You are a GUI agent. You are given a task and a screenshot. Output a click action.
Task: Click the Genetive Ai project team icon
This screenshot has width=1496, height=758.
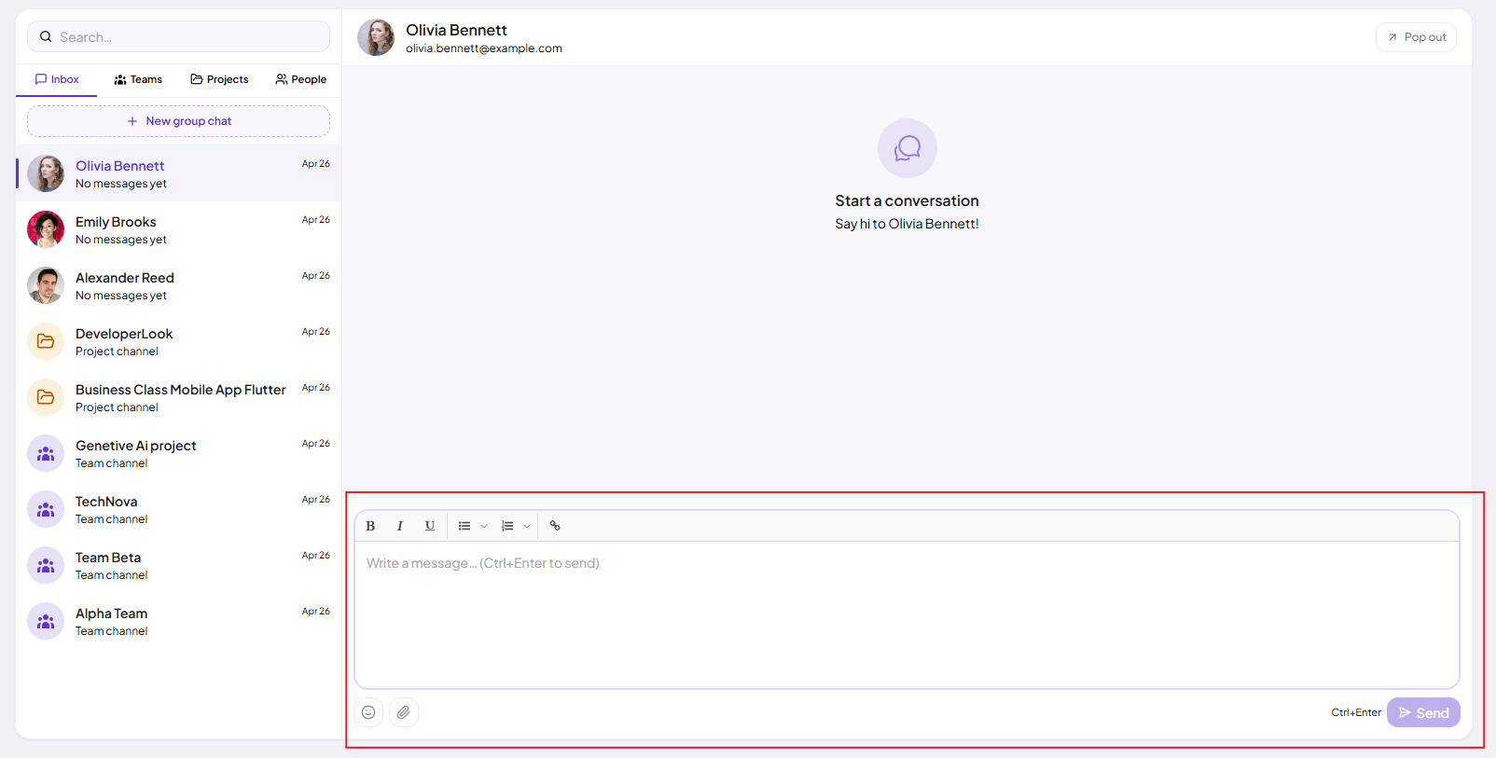[46, 453]
